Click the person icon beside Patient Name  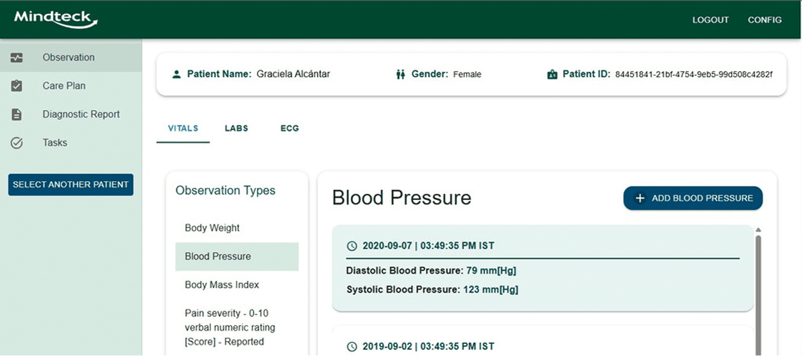177,74
